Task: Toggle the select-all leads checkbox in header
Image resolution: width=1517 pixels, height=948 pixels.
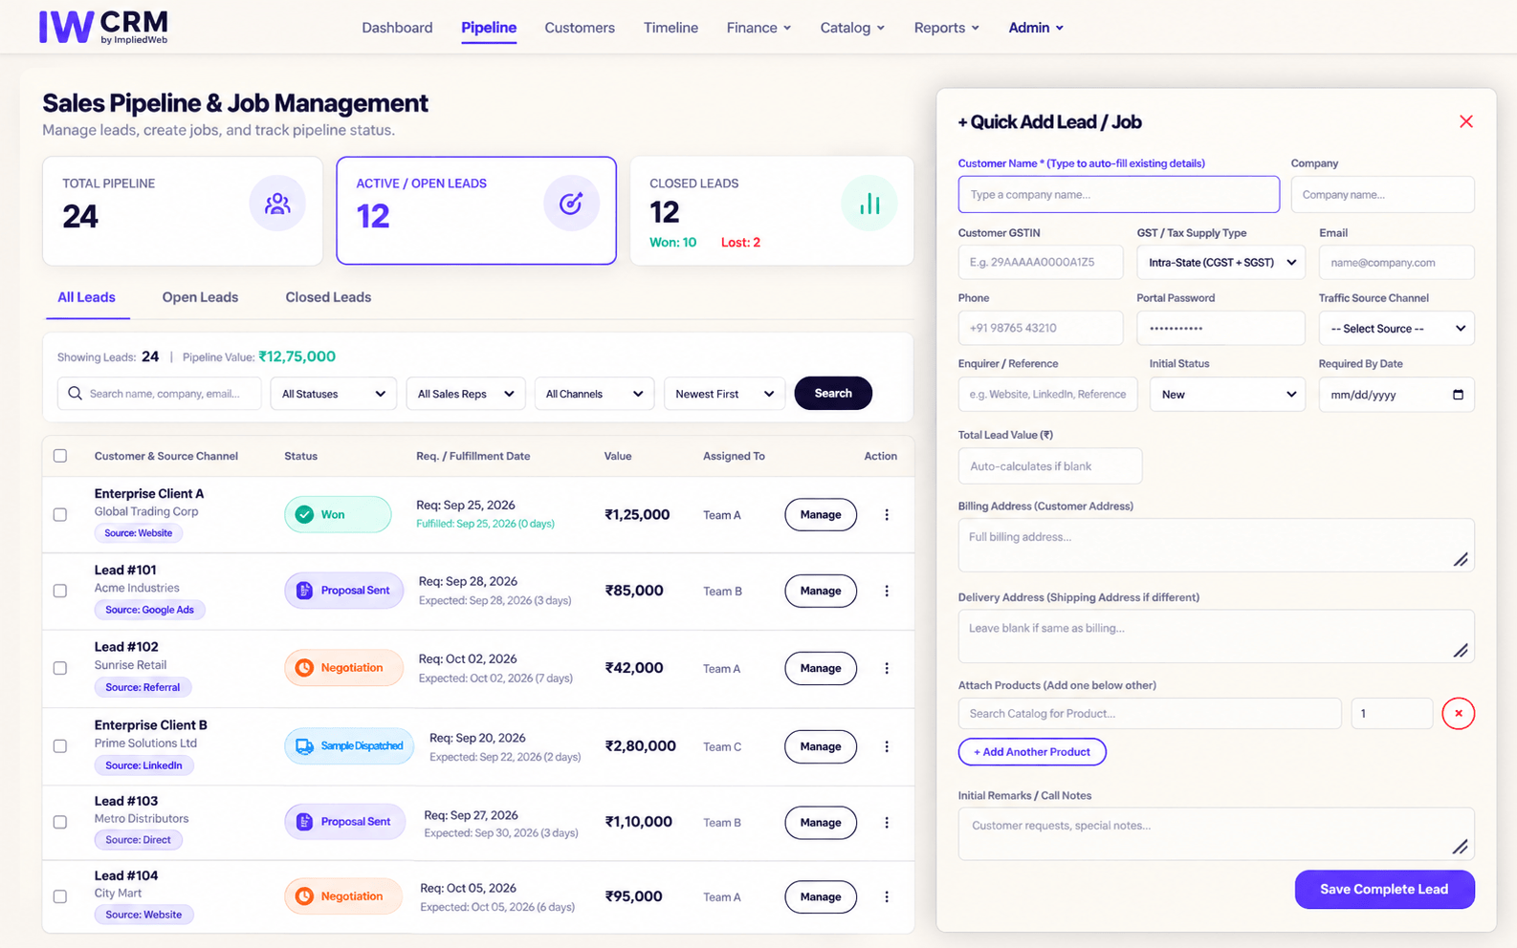Action: tap(60, 456)
